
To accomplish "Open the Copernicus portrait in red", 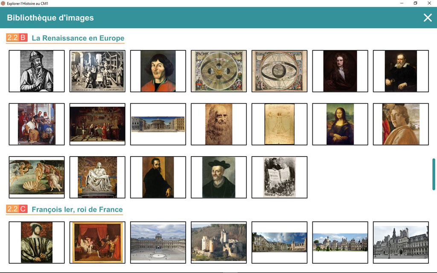I will coord(158,71).
